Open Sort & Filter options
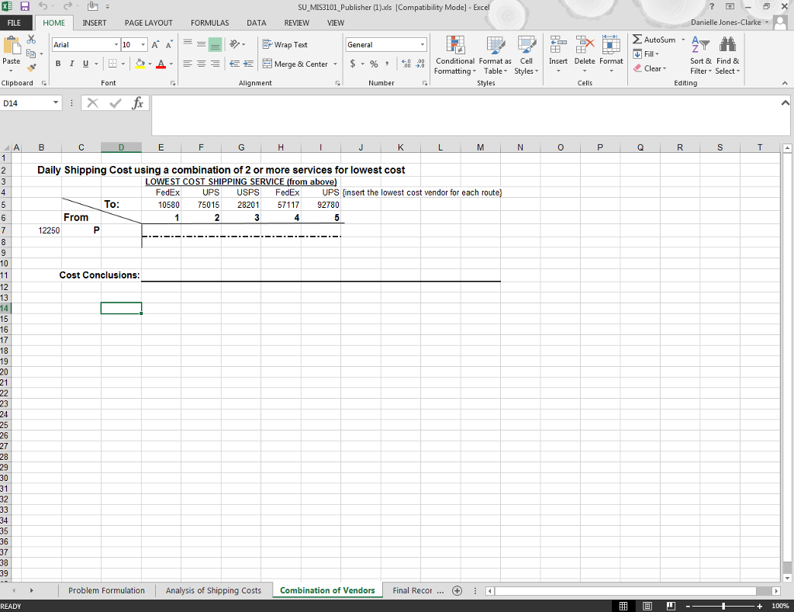Screen dimensions: 794x612 click(699, 56)
